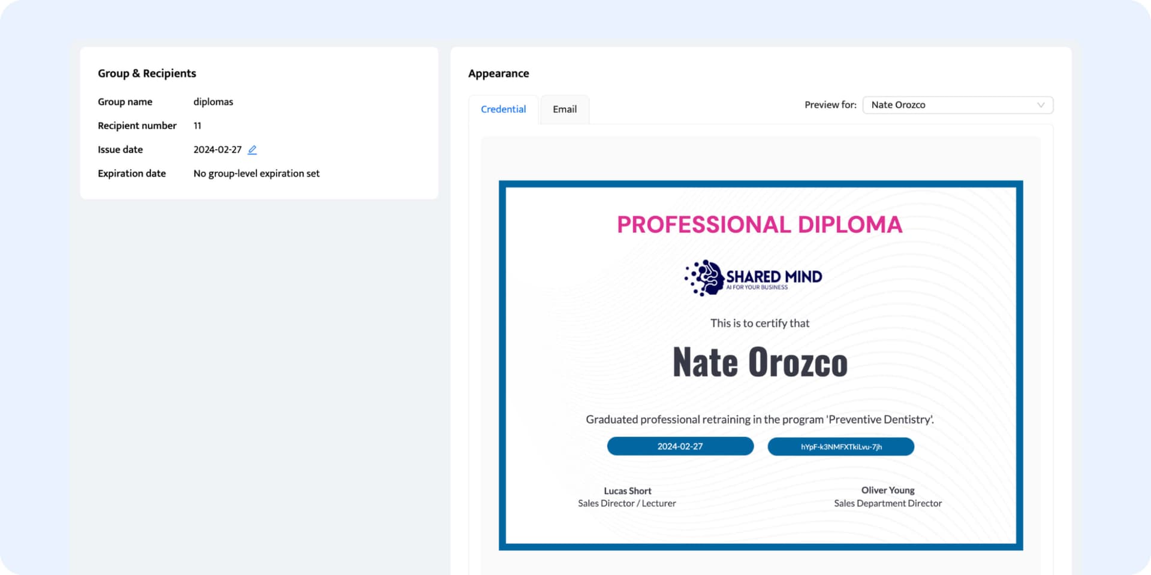Screen dimensions: 1151x575
Task: Click the issue date value in Group & Recipients
Action: [x=217, y=150]
